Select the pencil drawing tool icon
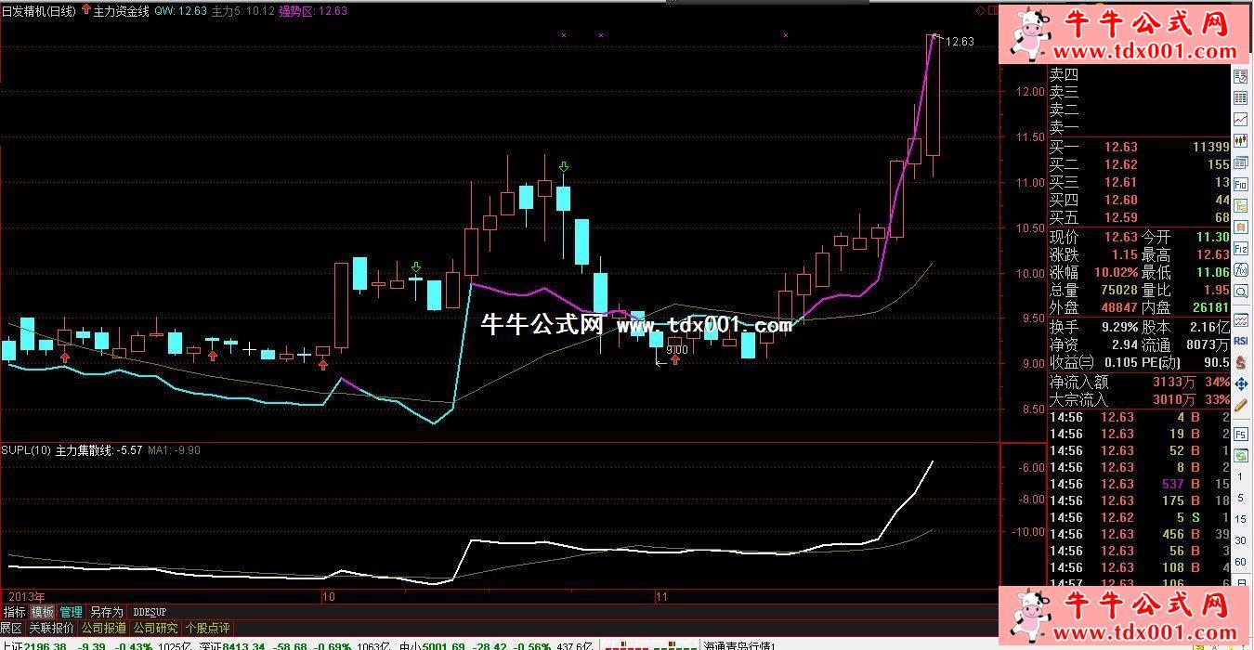1254x650 pixels. click(x=1241, y=405)
